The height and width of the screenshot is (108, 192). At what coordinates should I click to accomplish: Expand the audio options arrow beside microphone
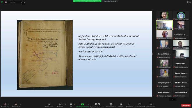[9, 104]
